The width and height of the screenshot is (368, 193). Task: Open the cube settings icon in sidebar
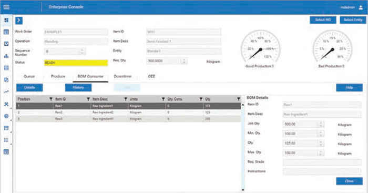6,116
